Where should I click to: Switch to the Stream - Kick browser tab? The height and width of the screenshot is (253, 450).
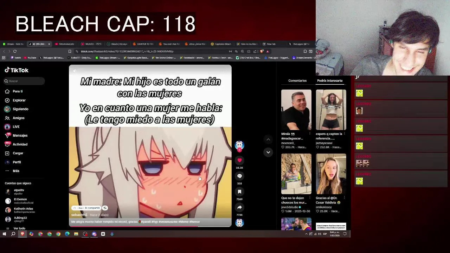pos(13,44)
